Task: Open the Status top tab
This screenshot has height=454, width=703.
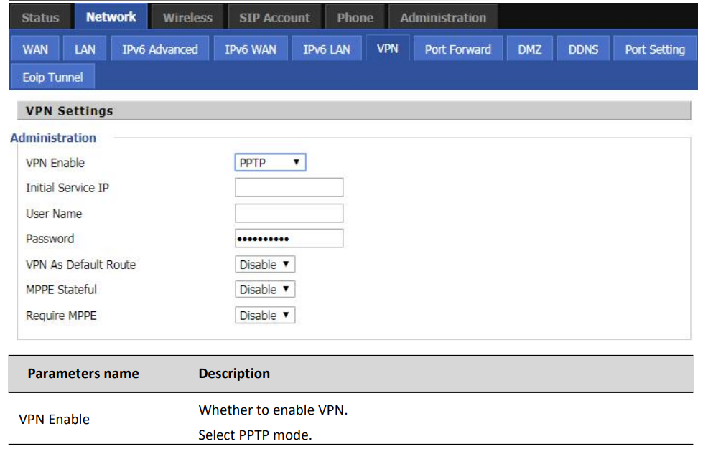Action: pos(40,17)
